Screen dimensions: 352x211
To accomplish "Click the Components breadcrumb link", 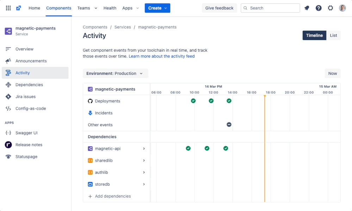I will tap(95, 27).
